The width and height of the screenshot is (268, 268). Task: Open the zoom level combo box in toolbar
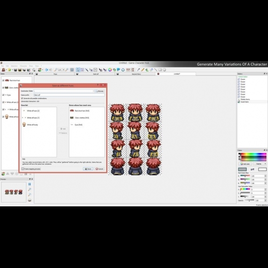click(61, 70)
